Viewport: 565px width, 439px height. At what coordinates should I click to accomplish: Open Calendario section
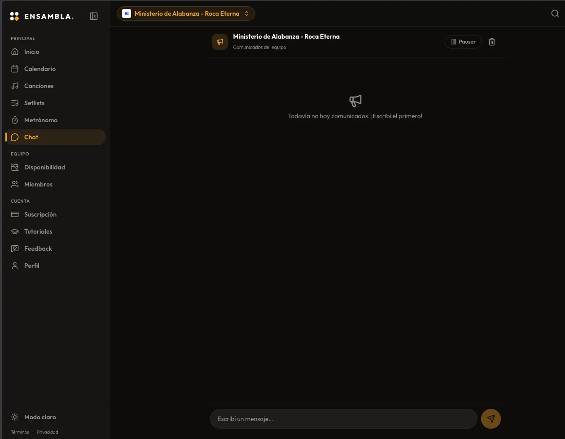tap(55, 69)
